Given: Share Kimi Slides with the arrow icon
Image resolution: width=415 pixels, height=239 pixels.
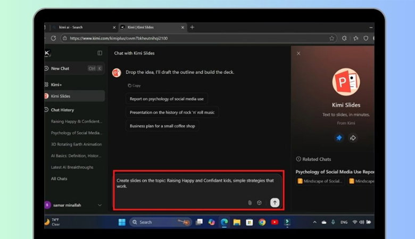Looking at the screenshot, I should 353,138.
